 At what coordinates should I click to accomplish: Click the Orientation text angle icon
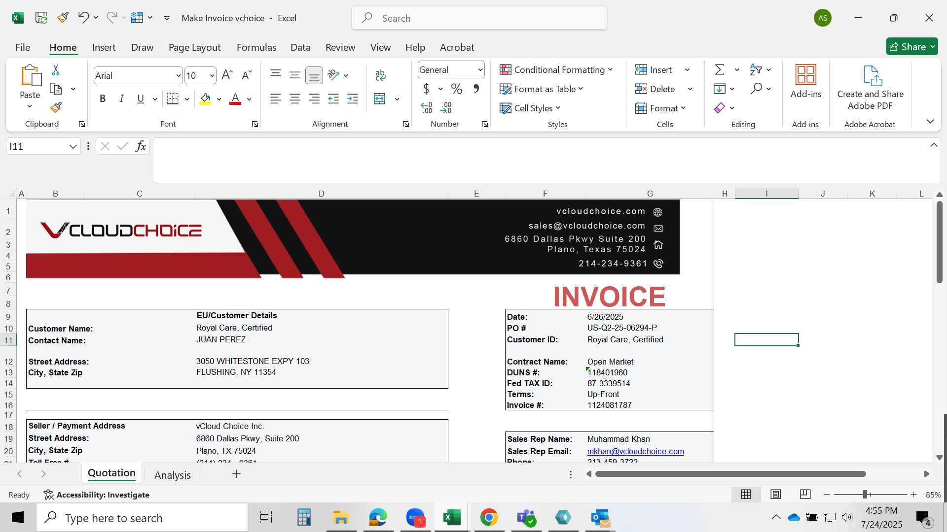point(333,75)
